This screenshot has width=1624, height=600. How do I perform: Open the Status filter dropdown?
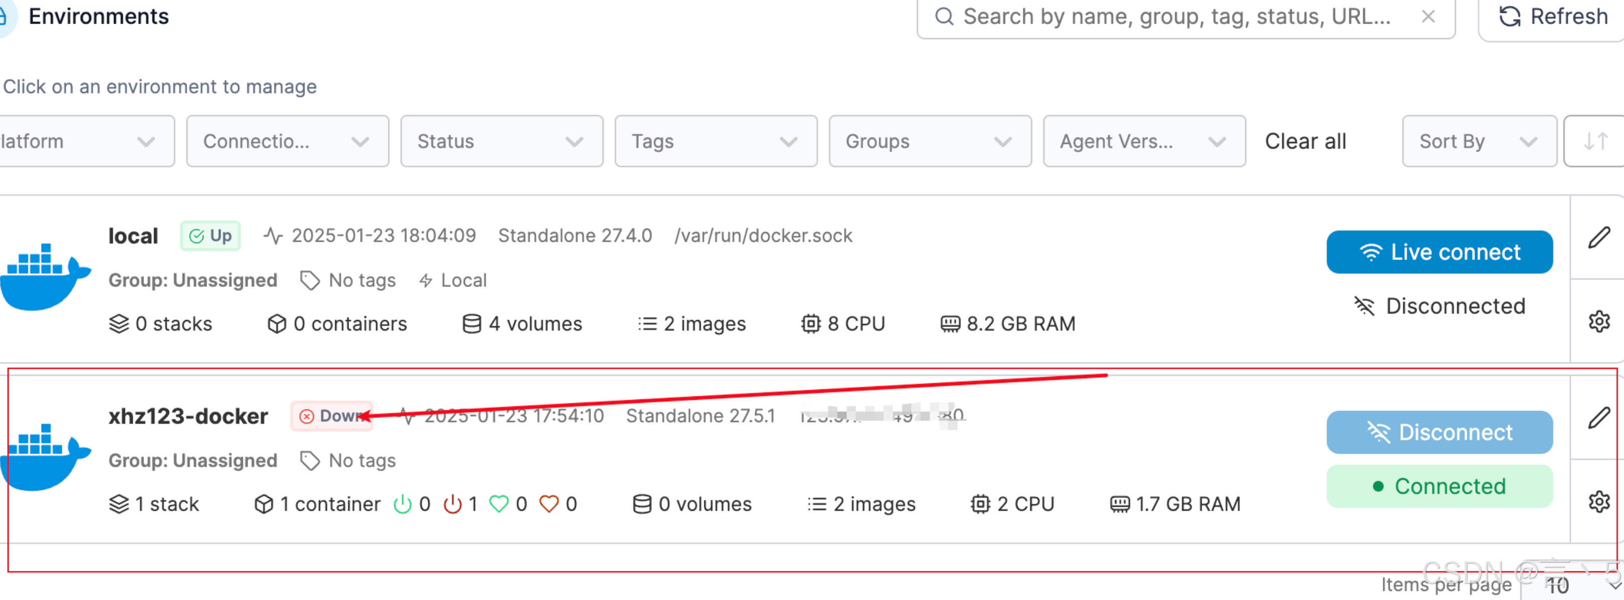(x=501, y=141)
